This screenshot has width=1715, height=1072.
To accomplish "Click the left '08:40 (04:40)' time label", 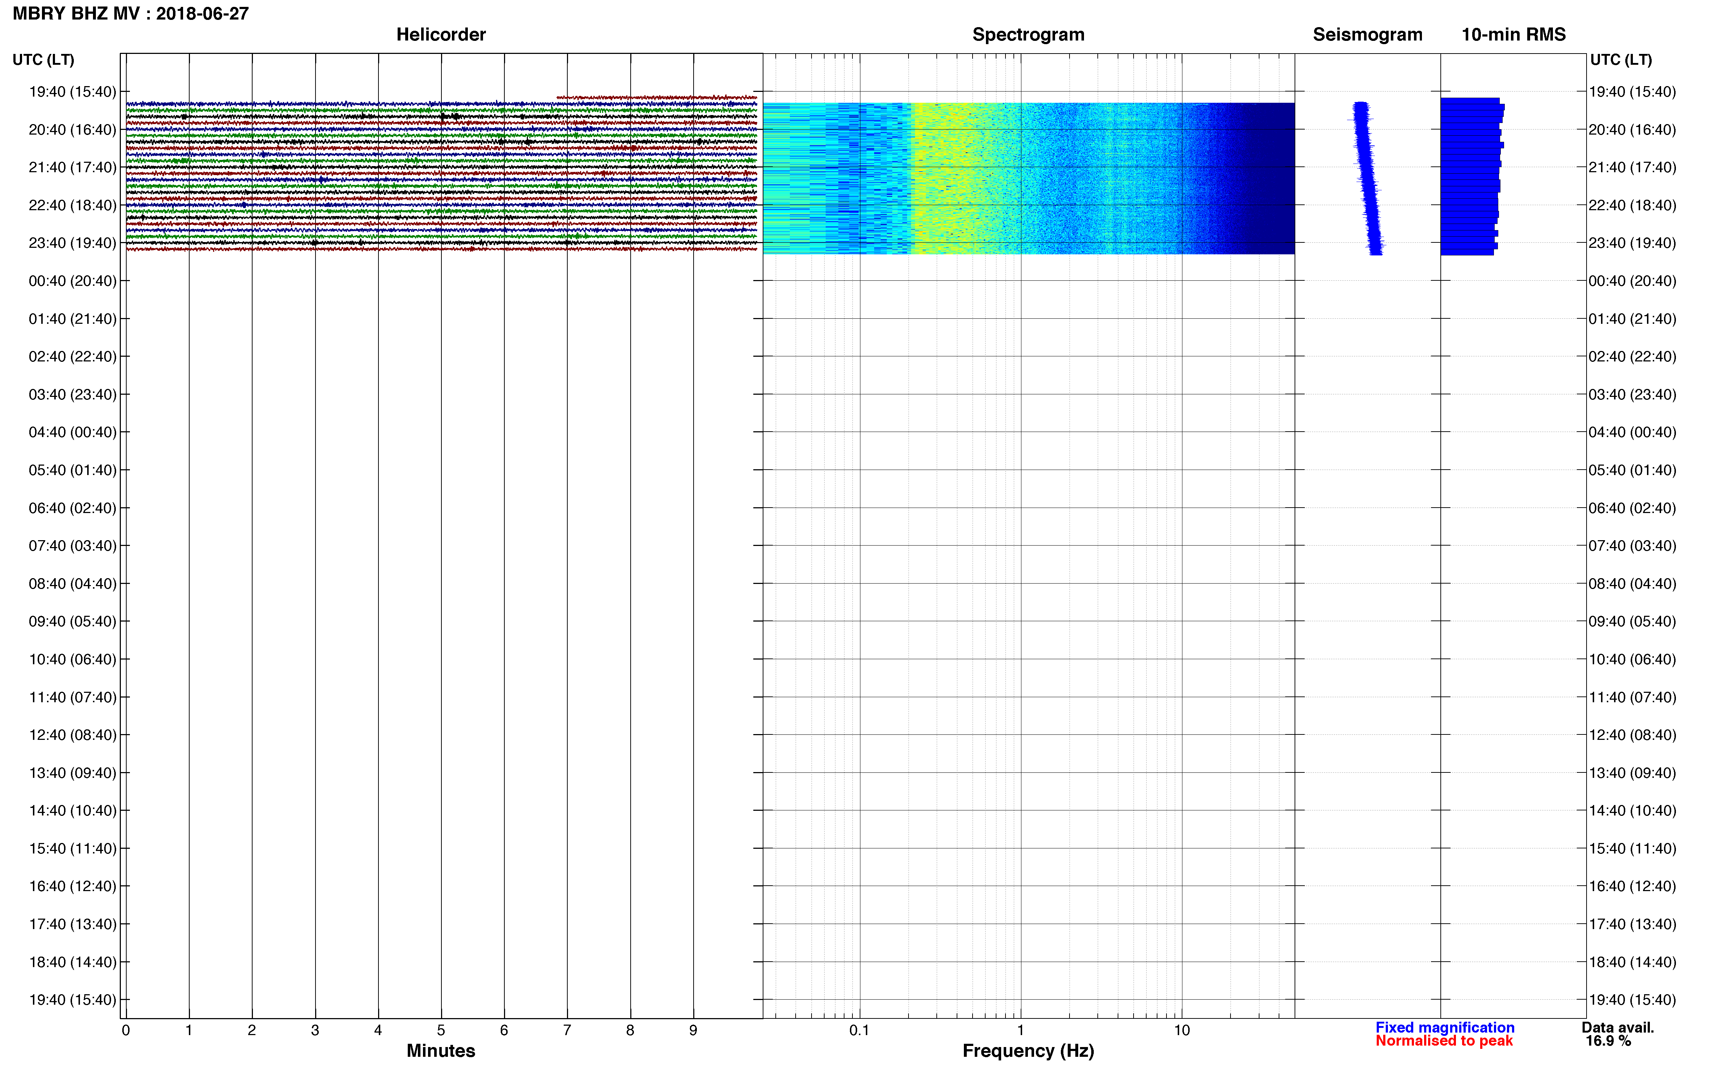I will (x=72, y=584).
